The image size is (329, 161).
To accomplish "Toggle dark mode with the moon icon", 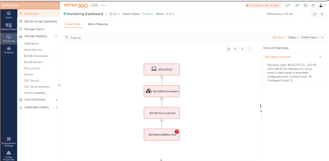I will click(242, 49).
